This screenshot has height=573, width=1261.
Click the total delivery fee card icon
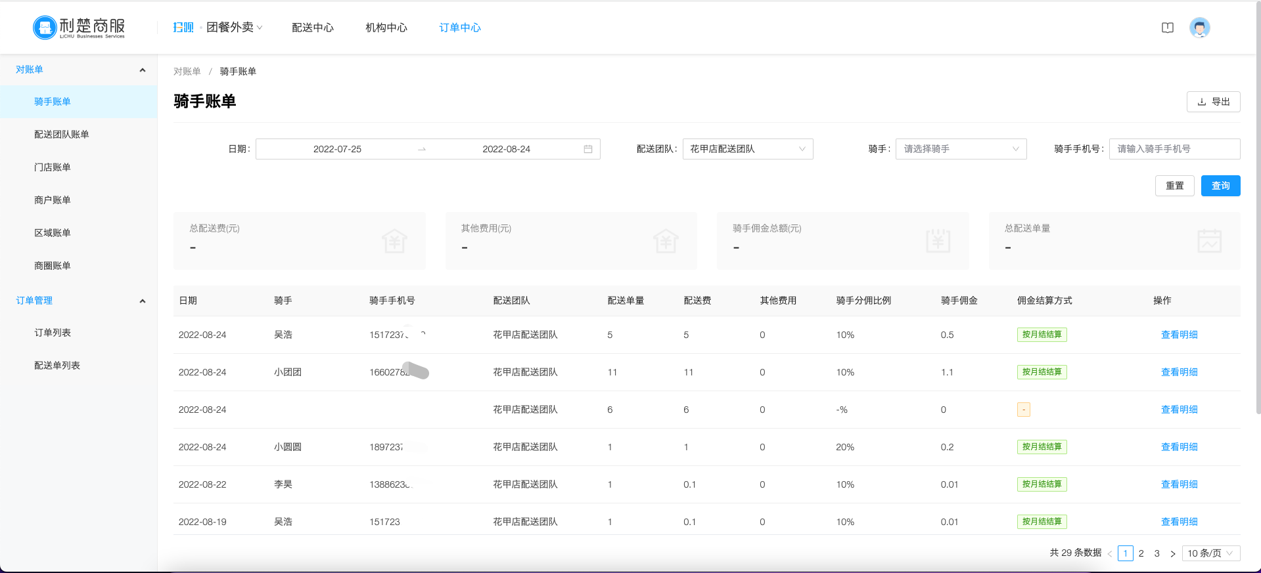coord(394,241)
